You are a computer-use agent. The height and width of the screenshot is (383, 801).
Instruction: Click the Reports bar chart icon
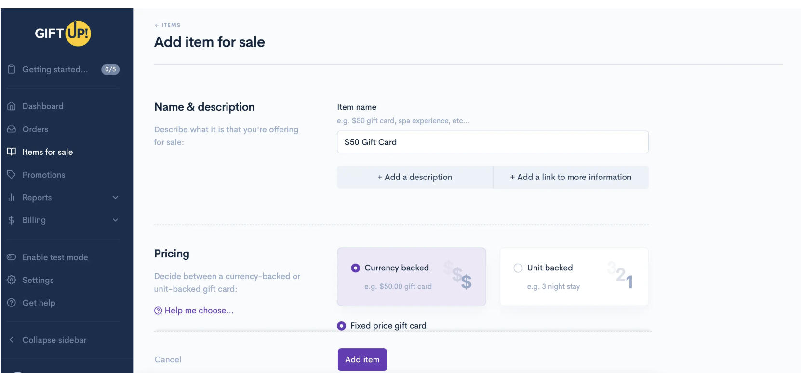[12, 198]
